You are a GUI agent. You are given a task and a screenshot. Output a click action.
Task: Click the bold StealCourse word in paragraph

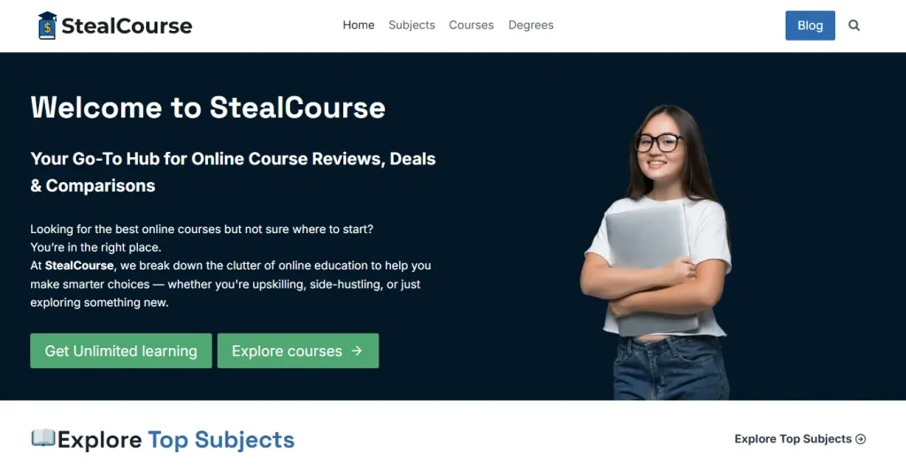coord(79,265)
